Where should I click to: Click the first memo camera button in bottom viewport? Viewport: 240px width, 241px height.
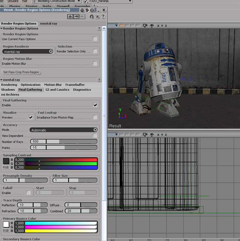pyautogui.click(x=121, y=134)
